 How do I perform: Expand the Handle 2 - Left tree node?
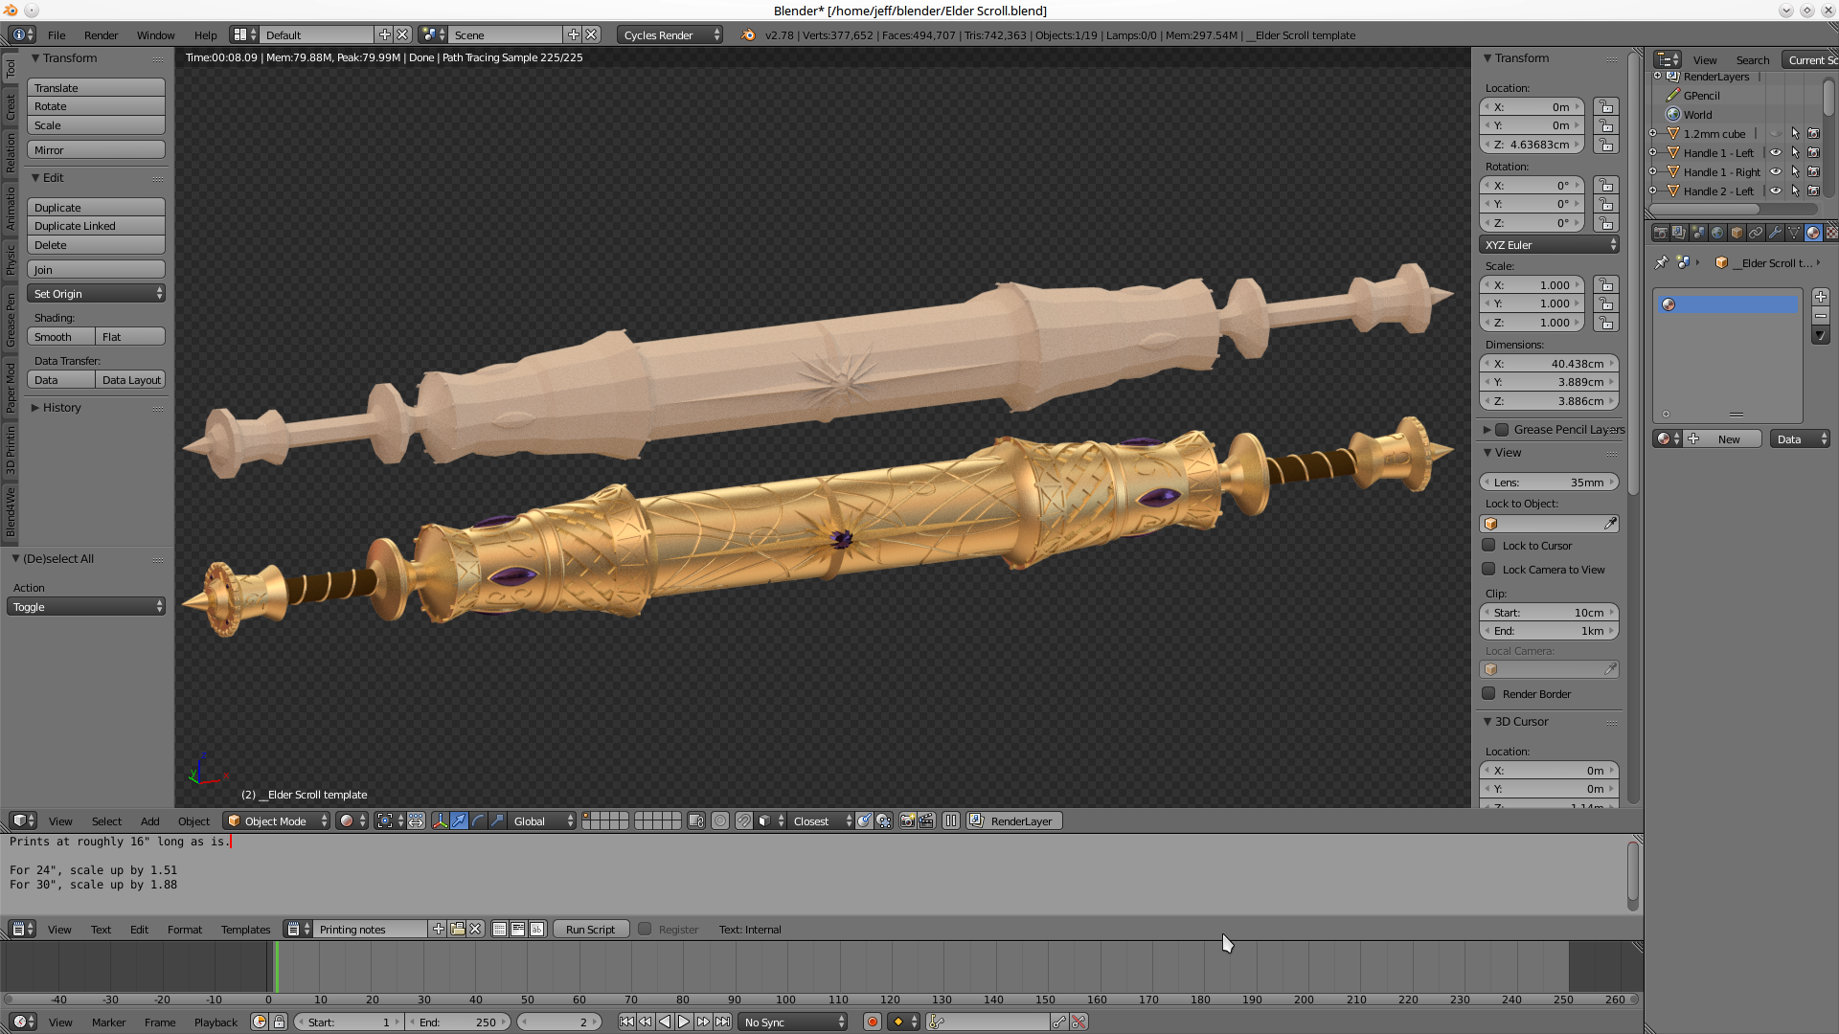(1653, 191)
